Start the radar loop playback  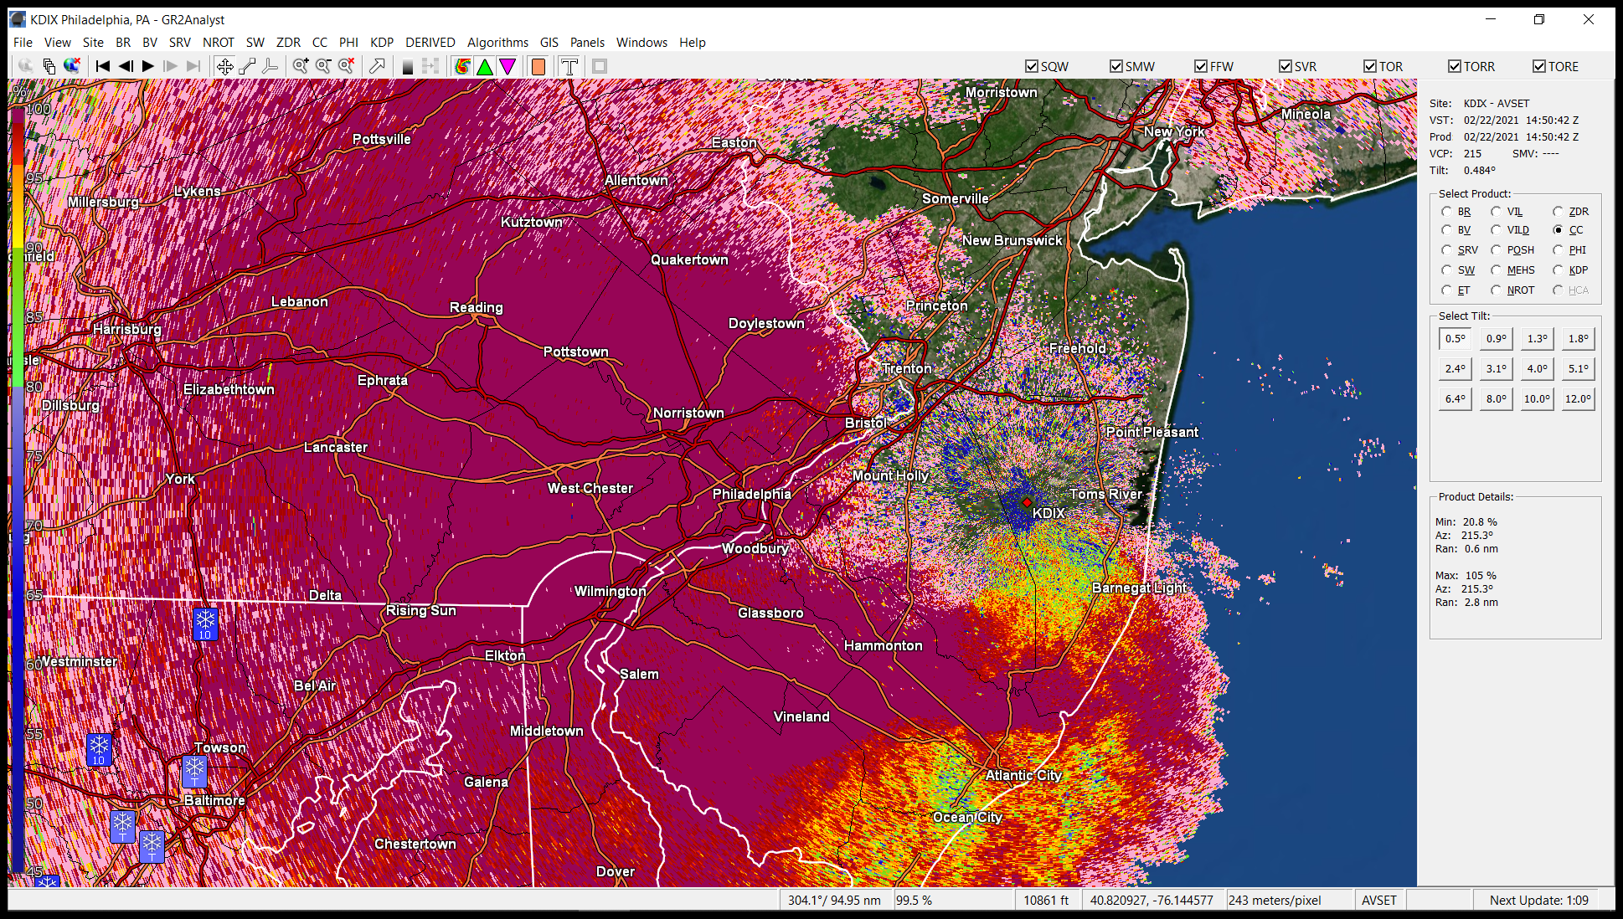coord(148,66)
